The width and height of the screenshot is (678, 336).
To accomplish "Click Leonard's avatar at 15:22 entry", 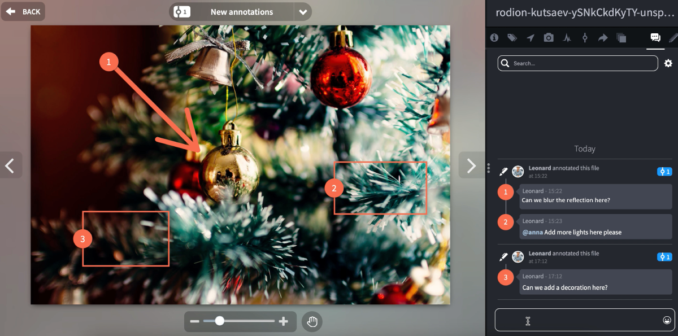I will click(518, 172).
